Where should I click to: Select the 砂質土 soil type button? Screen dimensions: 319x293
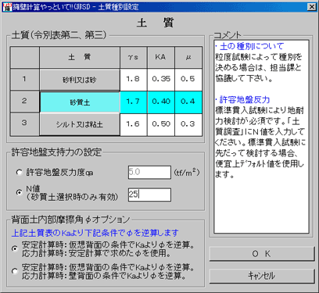pos(80,102)
